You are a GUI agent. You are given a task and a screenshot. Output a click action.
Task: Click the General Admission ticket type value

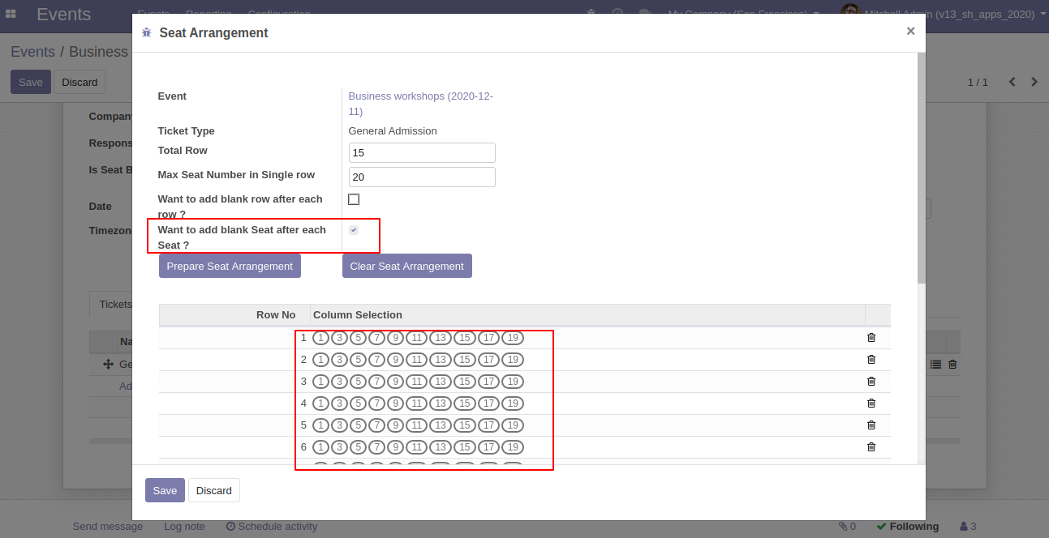pos(393,131)
